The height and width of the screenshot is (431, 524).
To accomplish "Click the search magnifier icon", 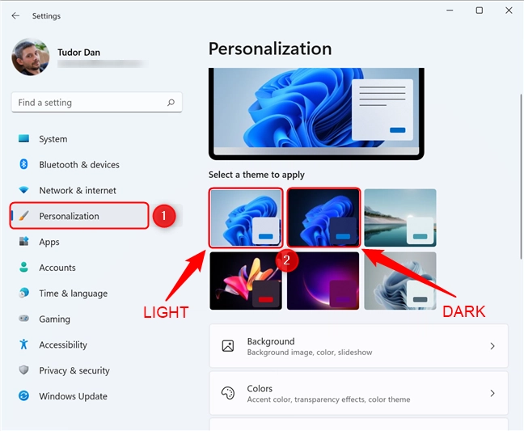I will click(x=171, y=102).
